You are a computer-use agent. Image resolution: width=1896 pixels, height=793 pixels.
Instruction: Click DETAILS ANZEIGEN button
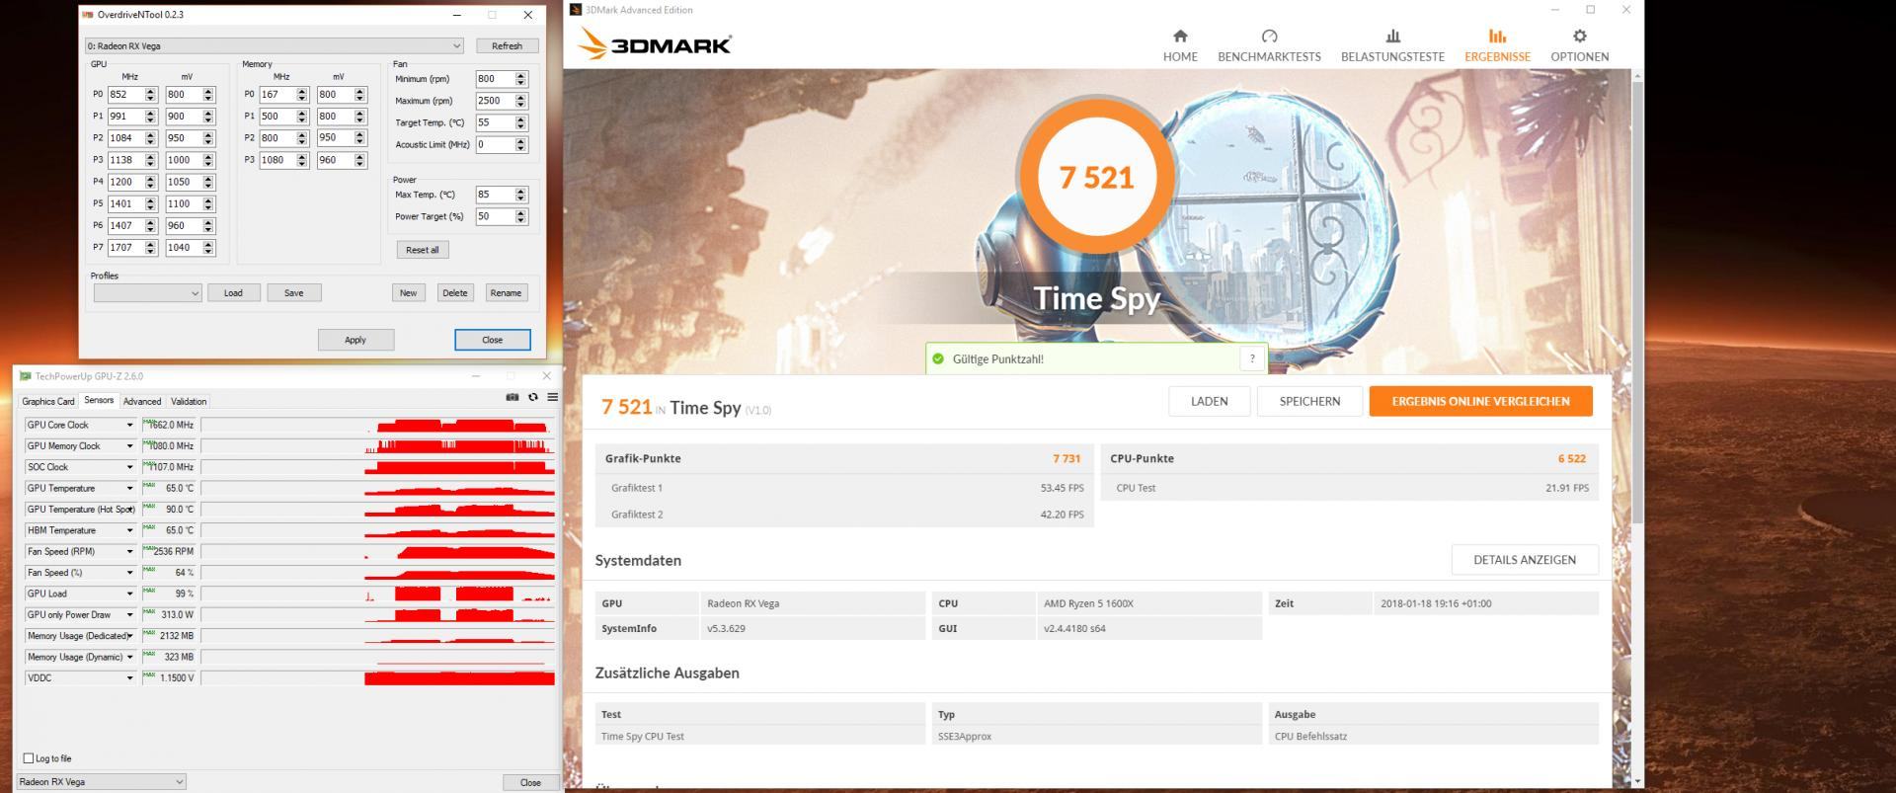1525,560
